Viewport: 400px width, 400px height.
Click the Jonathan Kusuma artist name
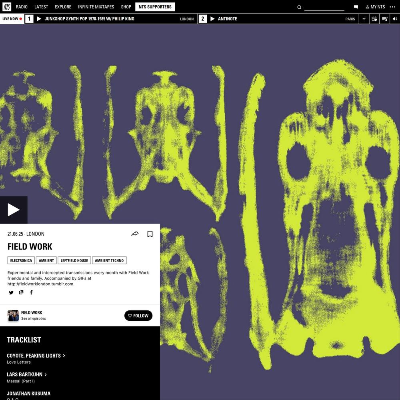[28, 393]
